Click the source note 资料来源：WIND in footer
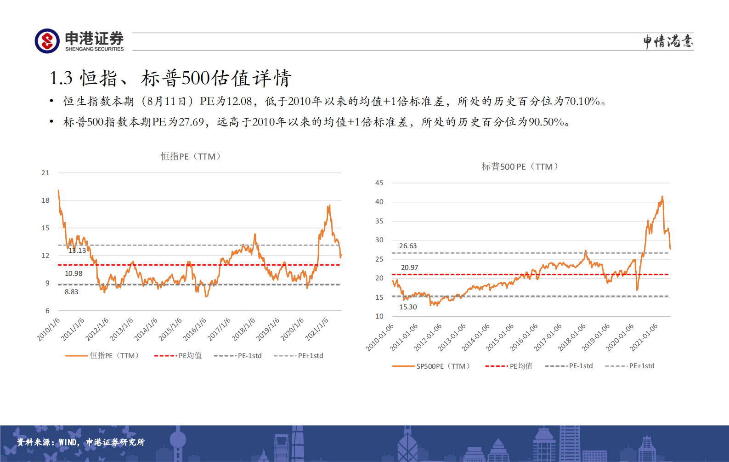The height and width of the screenshot is (462, 729). (81, 442)
